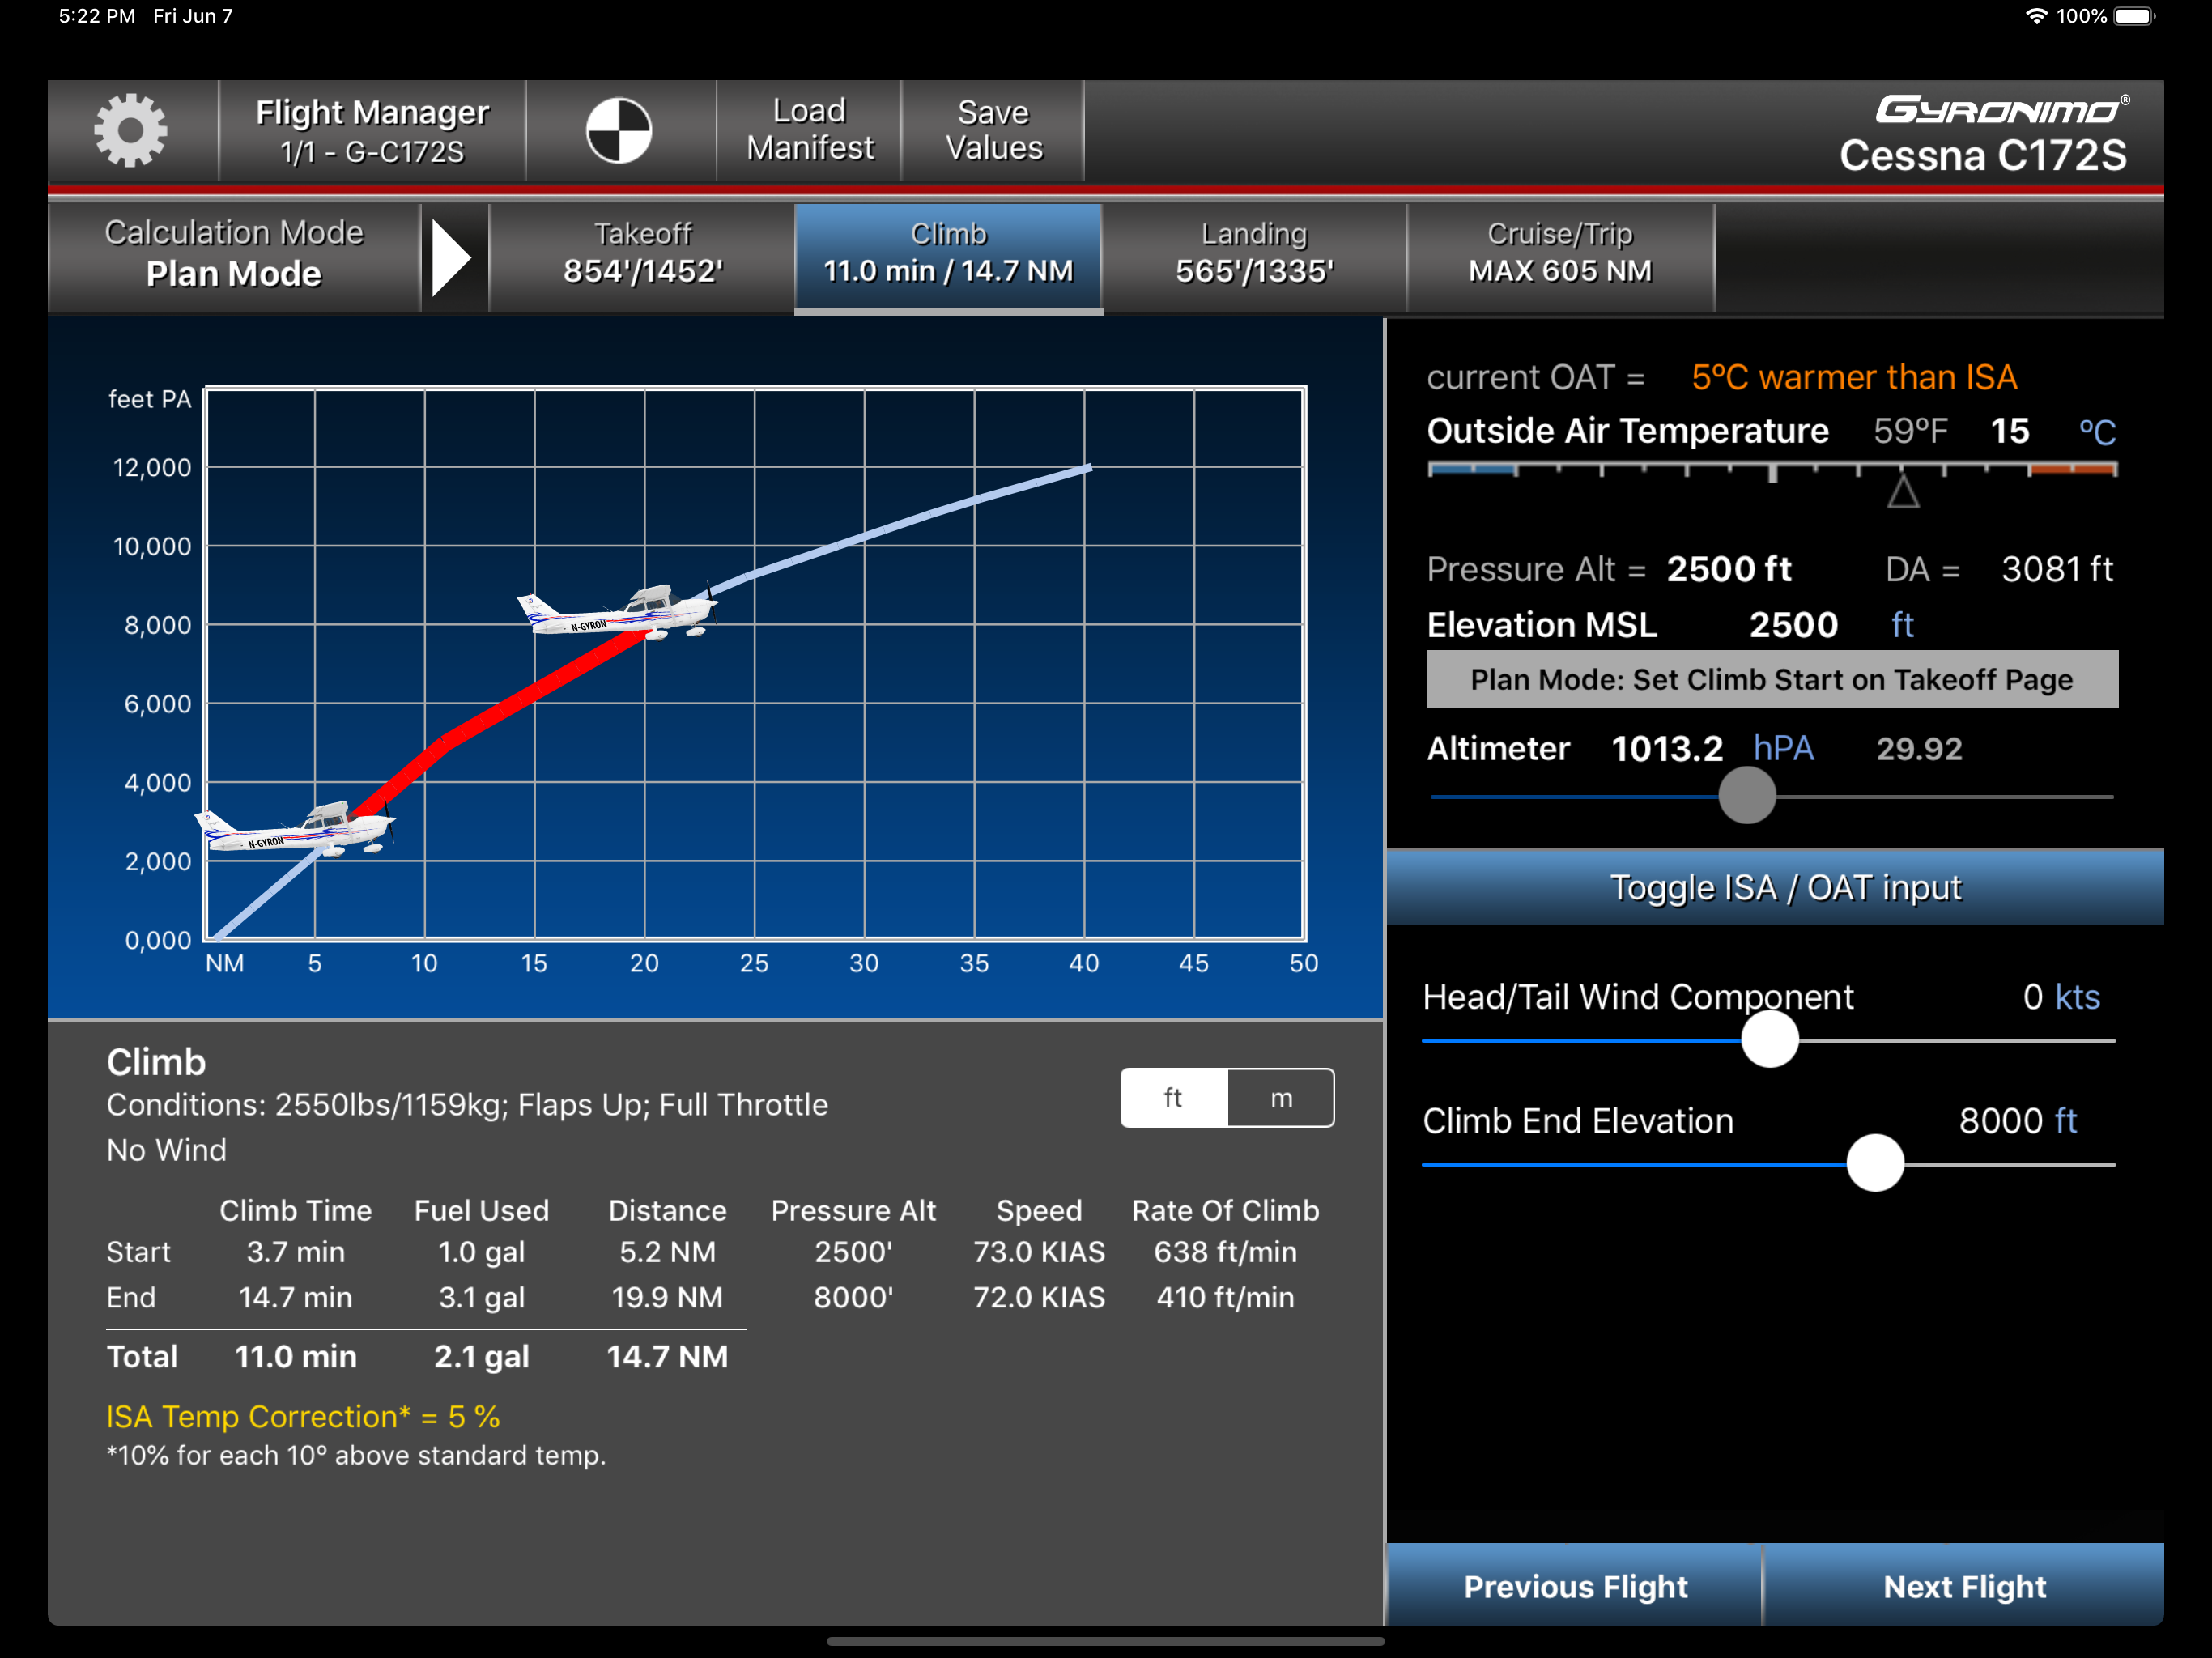Open settings with the gear icon
This screenshot has height=1658, width=2212.
(x=130, y=131)
